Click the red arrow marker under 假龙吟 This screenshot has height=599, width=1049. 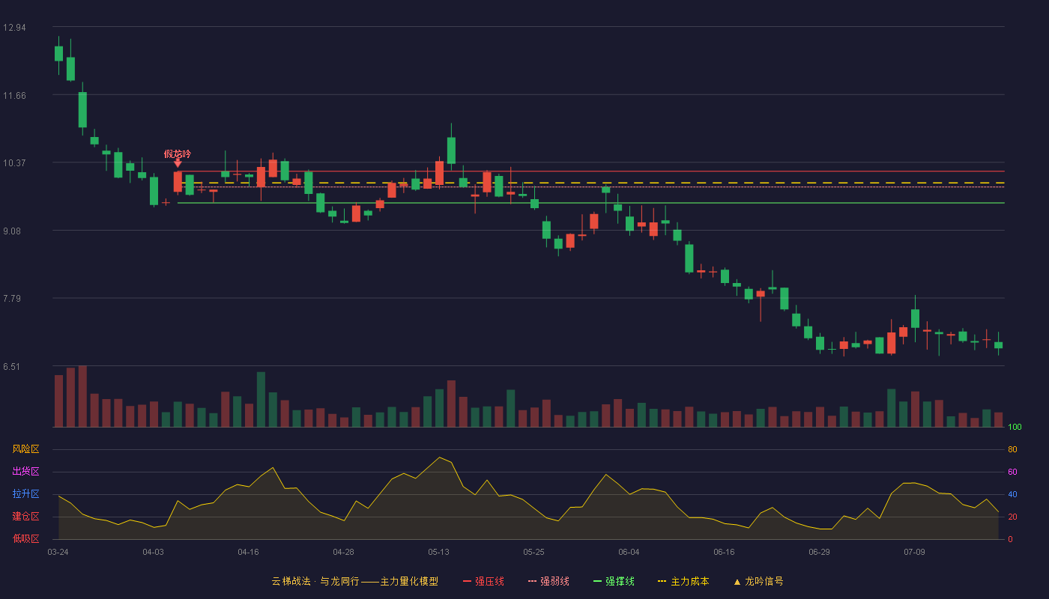click(178, 162)
